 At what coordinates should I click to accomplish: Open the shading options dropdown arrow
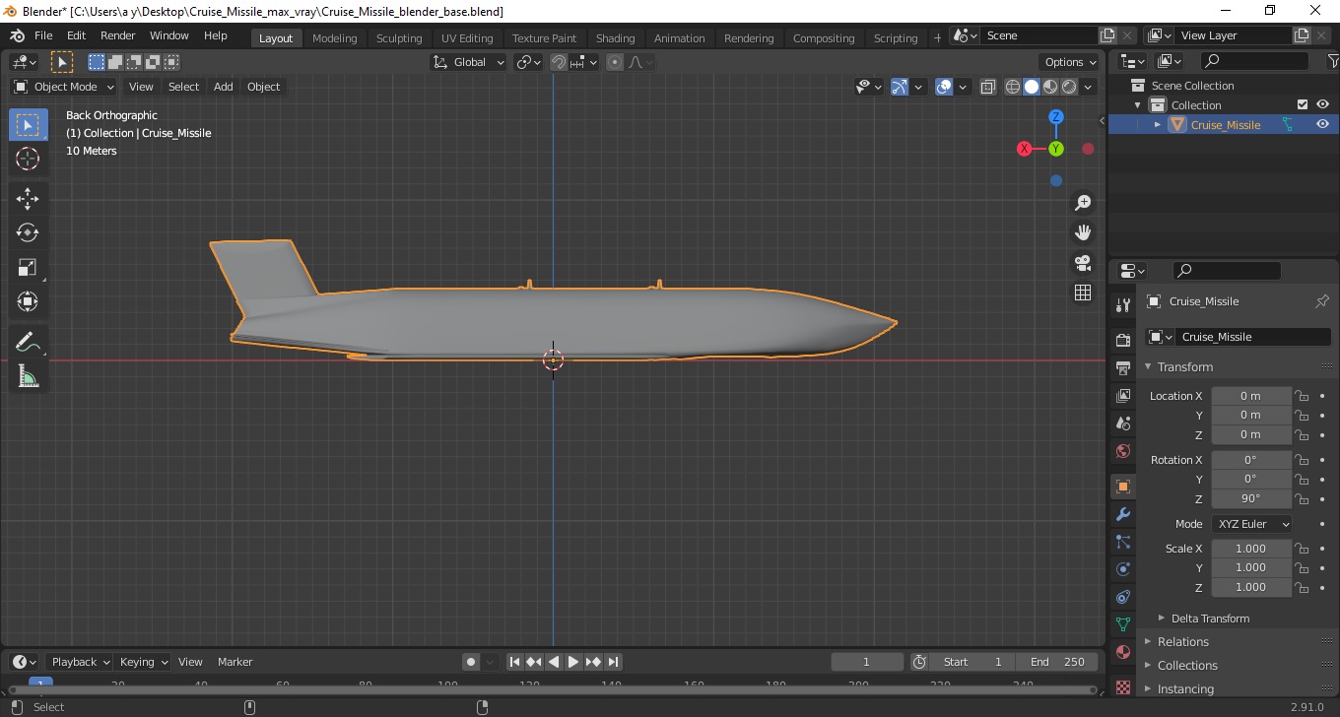(x=1089, y=87)
